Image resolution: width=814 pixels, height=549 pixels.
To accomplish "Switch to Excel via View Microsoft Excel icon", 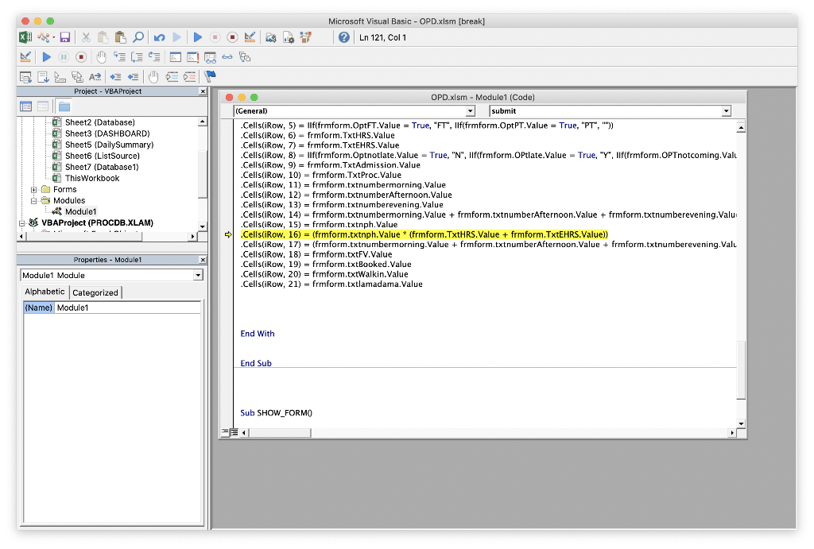I will (x=25, y=37).
